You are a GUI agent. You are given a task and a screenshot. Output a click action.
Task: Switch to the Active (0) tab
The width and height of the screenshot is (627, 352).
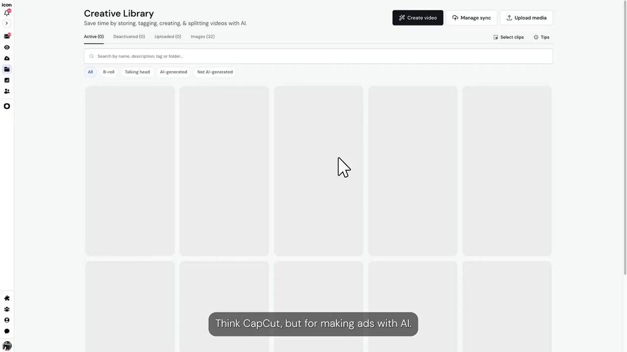[x=94, y=37]
